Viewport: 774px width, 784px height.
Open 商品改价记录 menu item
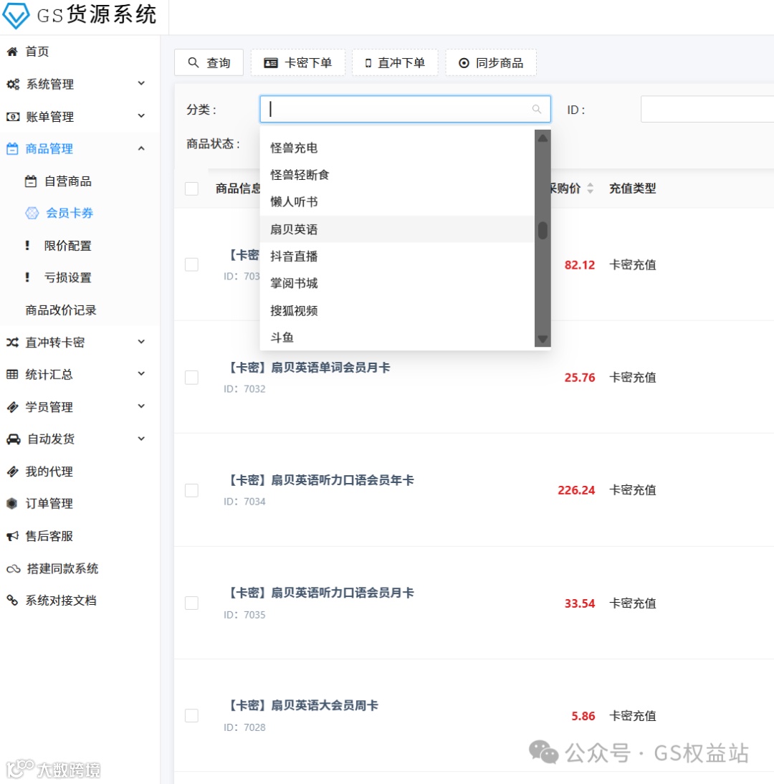[61, 310]
